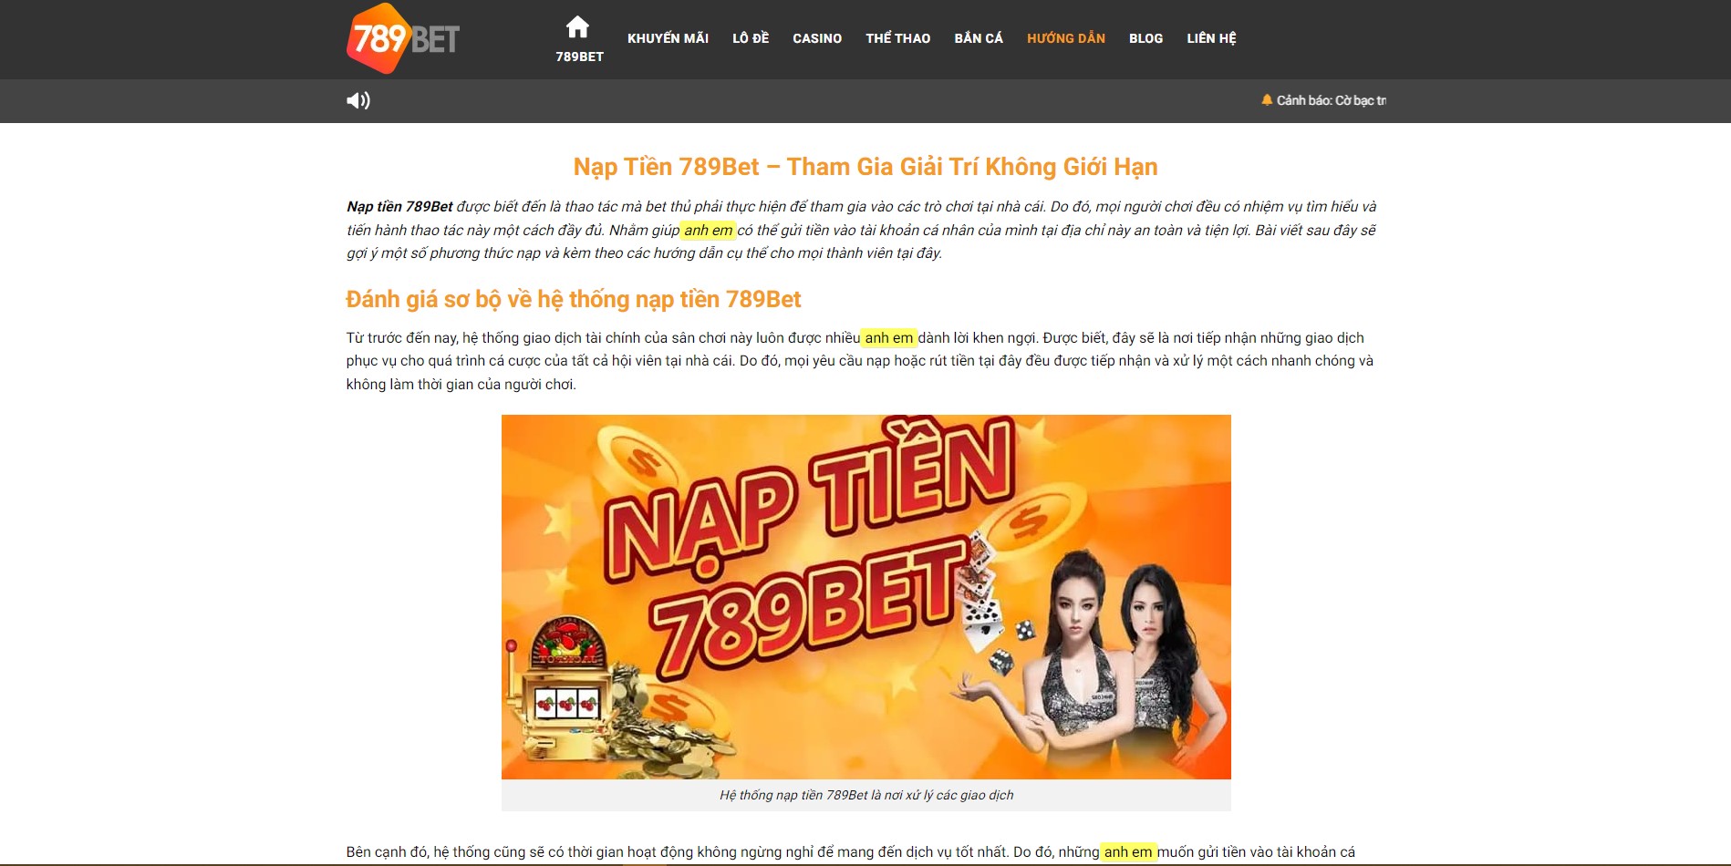This screenshot has height=866, width=1731.
Task: Open the KHUYẾN MÃI menu
Action: pyautogui.click(x=668, y=38)
